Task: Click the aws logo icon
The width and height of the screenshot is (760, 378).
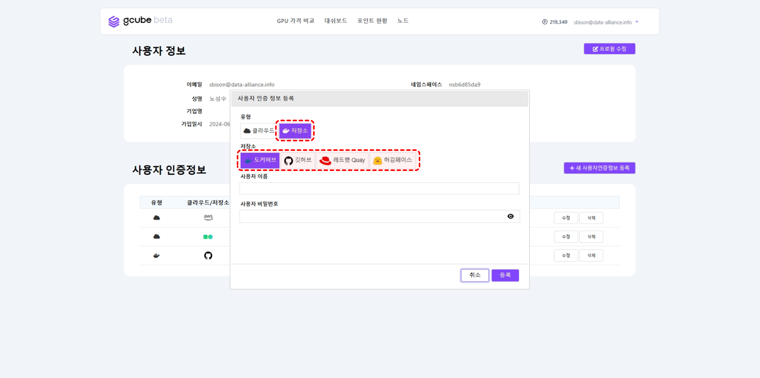Action: pyautogui.click(x=208, y=217)
